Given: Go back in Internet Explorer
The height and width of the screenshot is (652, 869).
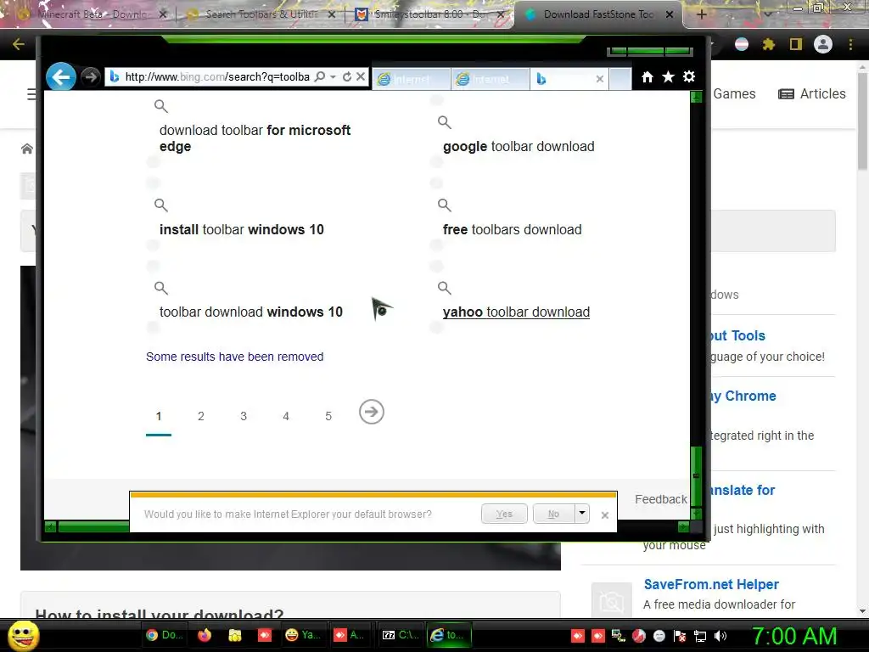Looking at the screenshot, I should coord(60,76).
